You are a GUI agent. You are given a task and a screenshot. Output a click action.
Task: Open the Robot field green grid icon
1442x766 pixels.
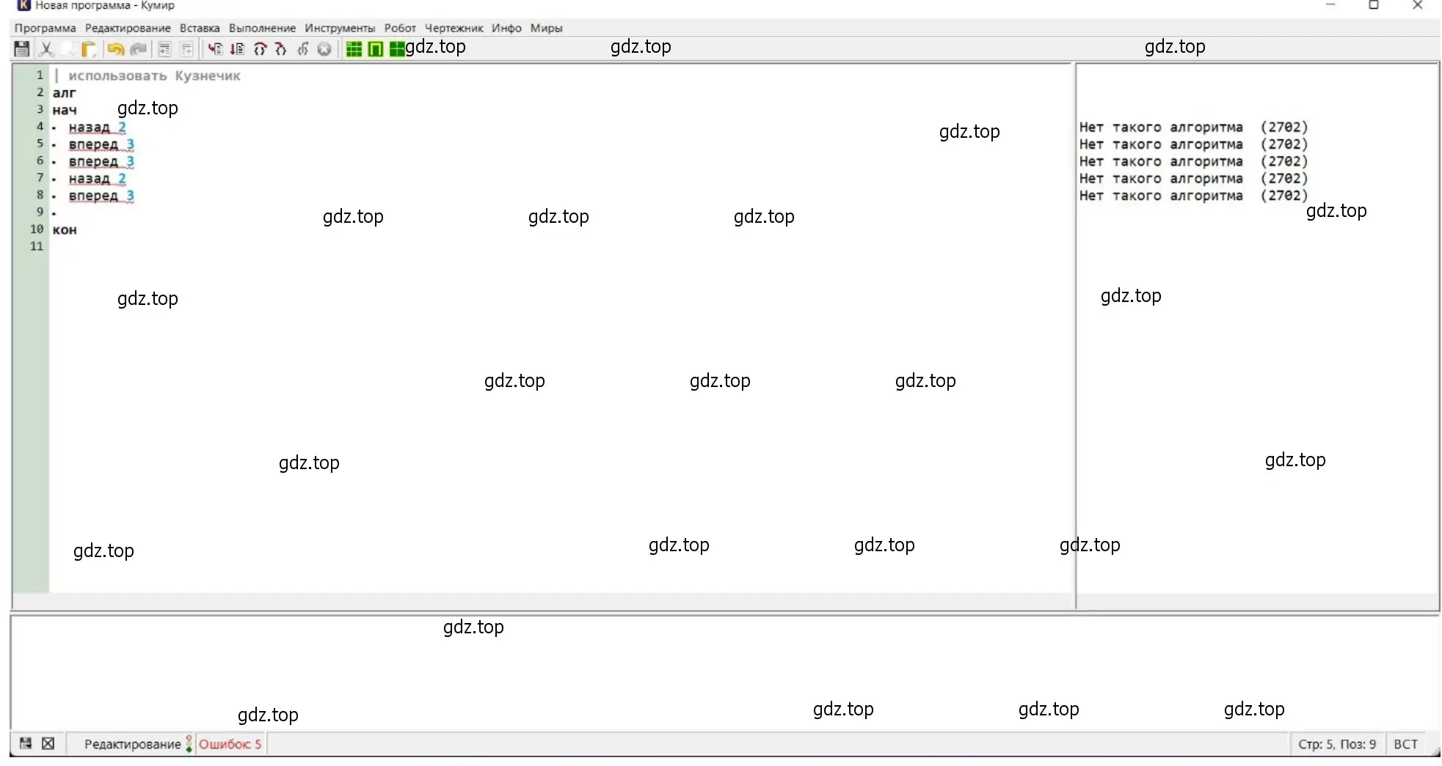click(x=354, y=49)
